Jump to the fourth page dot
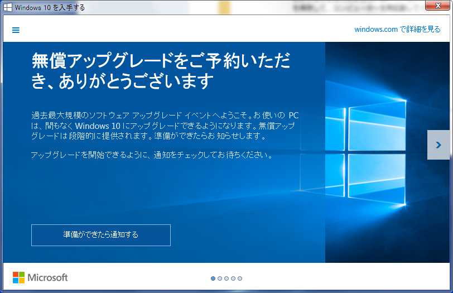 point(233,278)
